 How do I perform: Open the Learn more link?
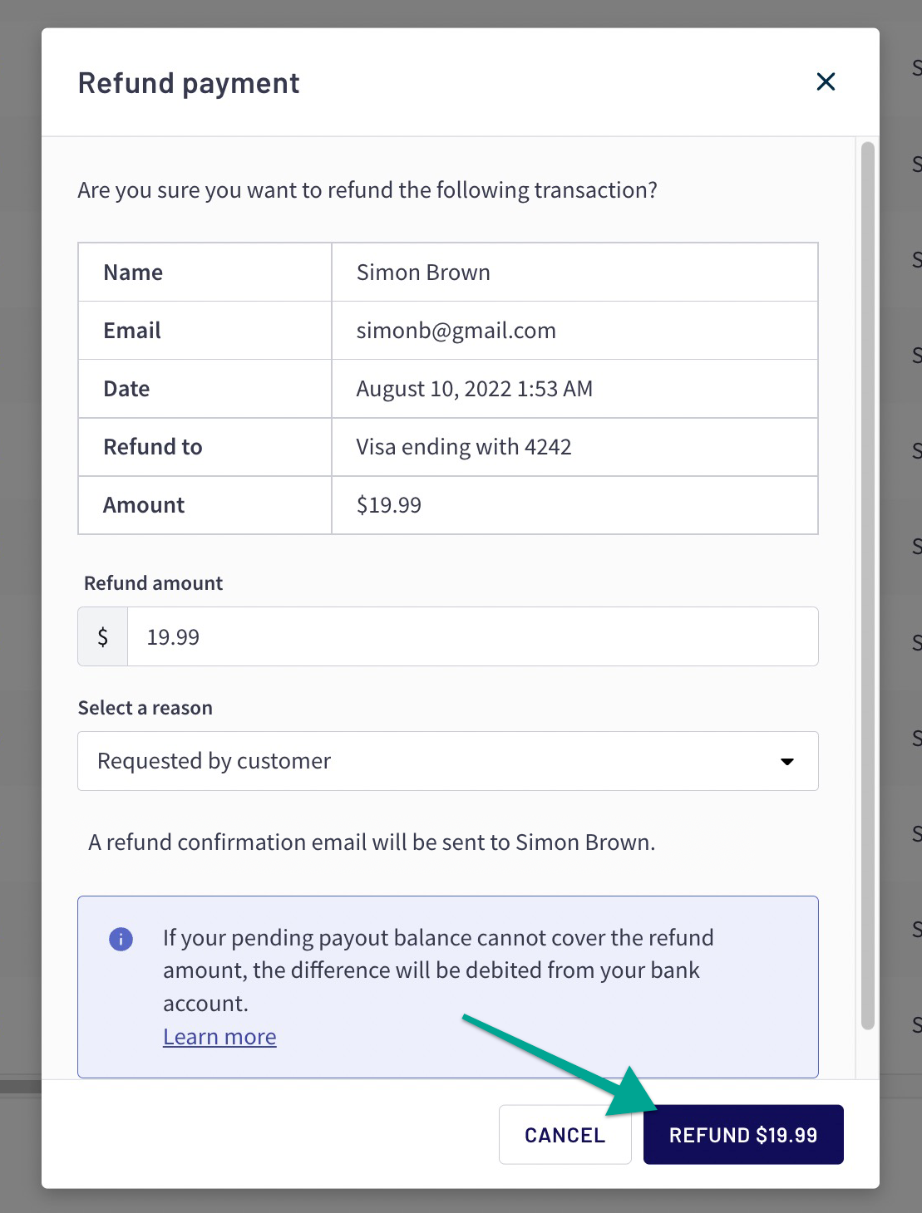(x=219, y=1037)
